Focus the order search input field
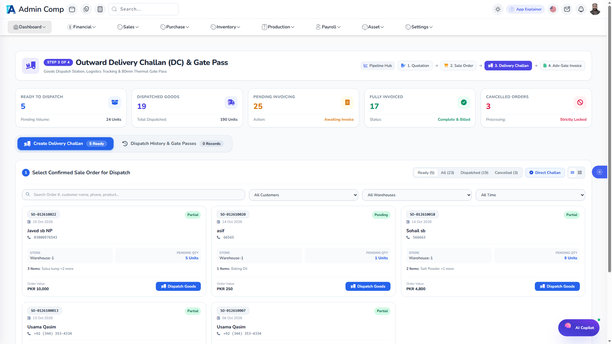 click(133, 195)
